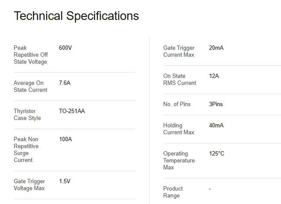Click the 100A surge current value
This screenshot has height=204, width=281.
(65, 139)
